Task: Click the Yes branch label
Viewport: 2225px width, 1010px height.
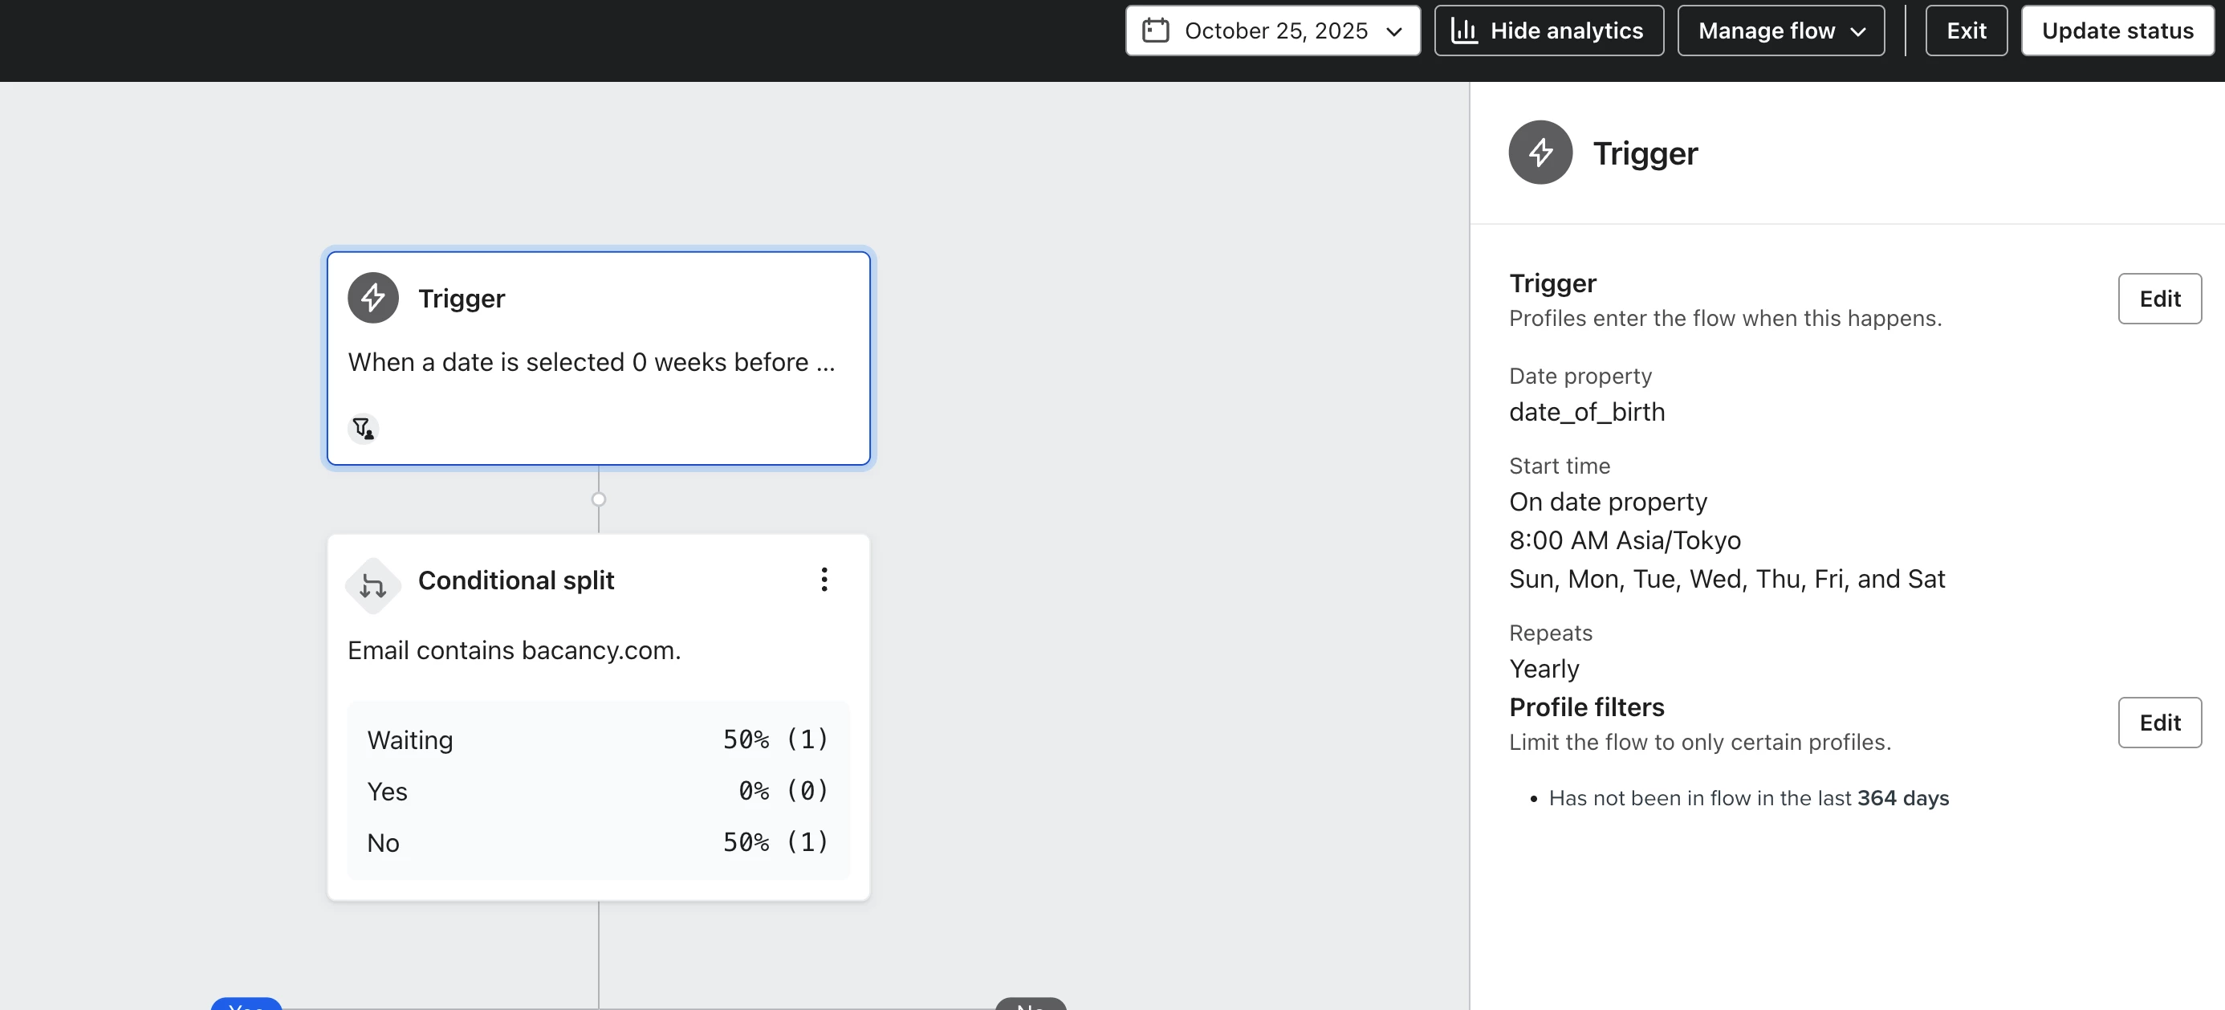Action: click(x=246, y=1005)
